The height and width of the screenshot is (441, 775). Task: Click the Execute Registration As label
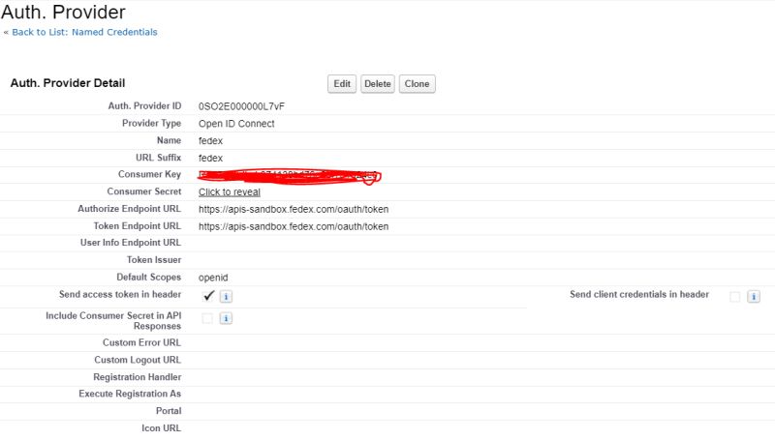pyautogui.click(x=130, y=394)
